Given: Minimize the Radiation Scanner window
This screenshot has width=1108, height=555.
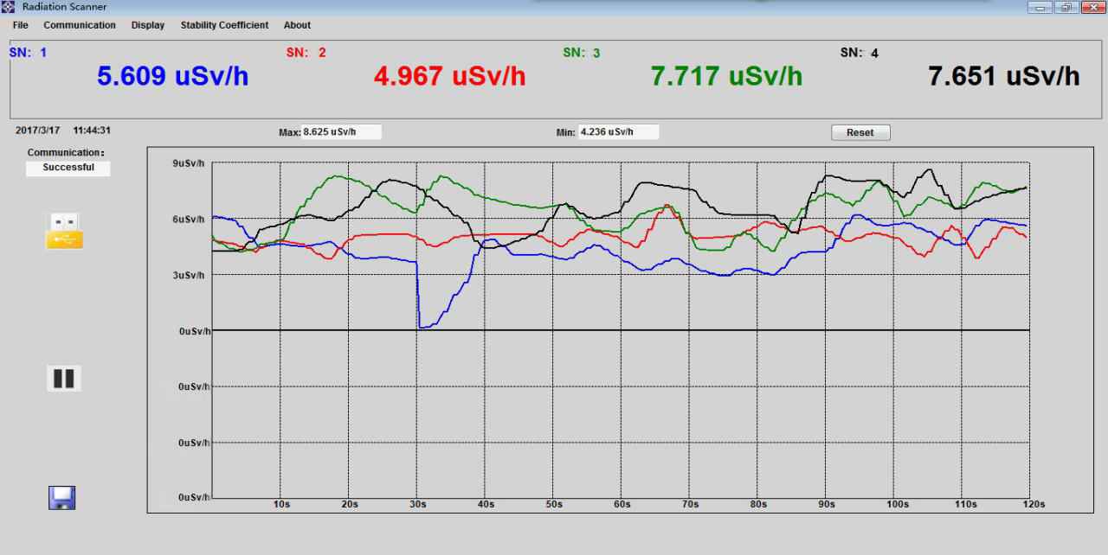Looking at the screenshot, I should tap(1038, 7).
